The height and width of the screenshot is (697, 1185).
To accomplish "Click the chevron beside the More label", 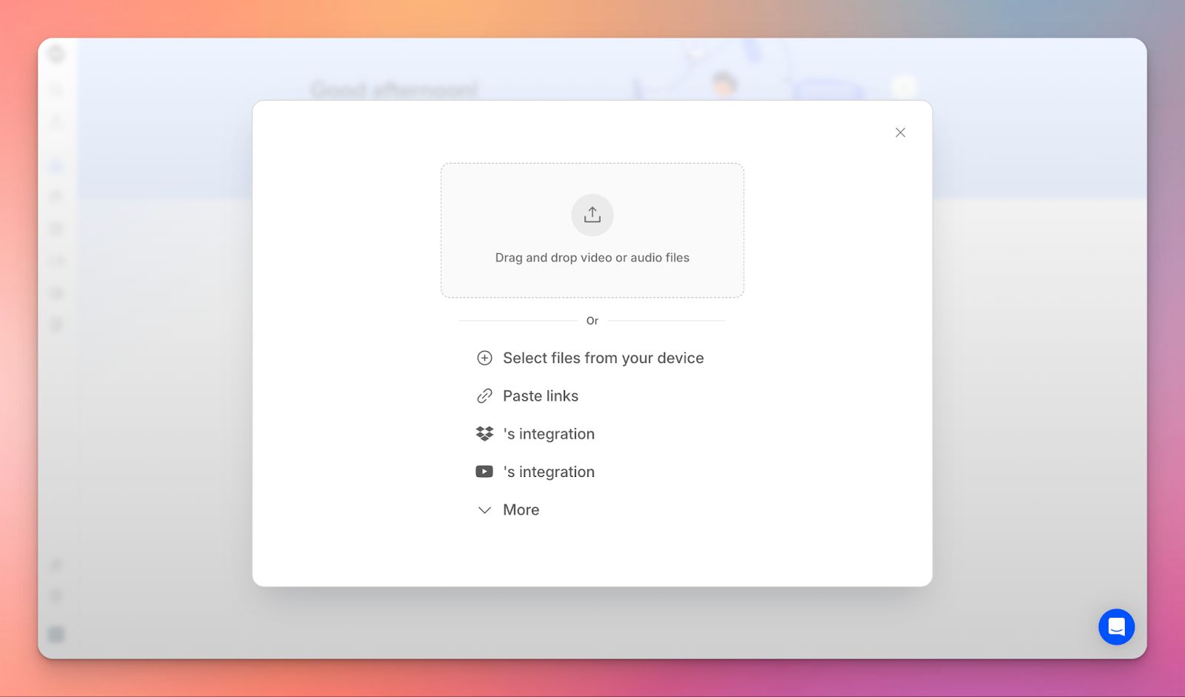I will click(484, 510).
